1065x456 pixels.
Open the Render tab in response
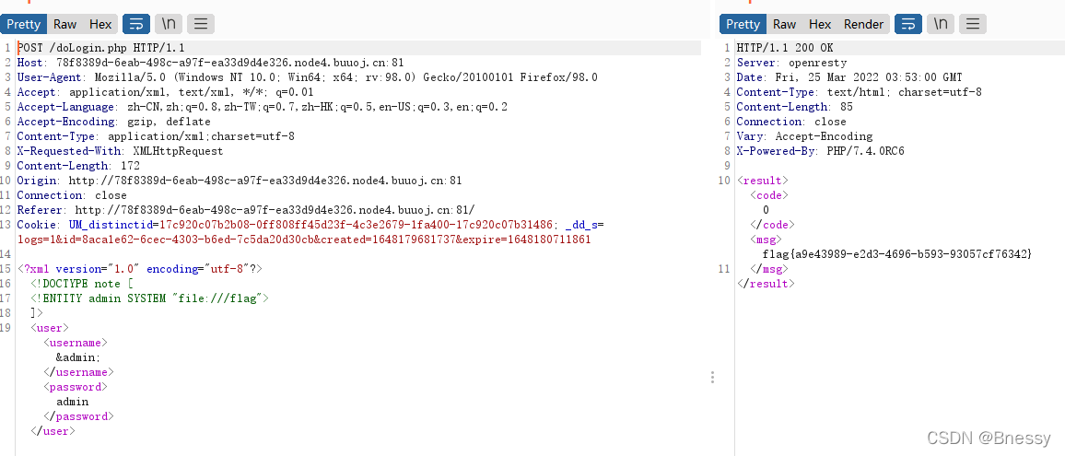(x=864, y=24)
